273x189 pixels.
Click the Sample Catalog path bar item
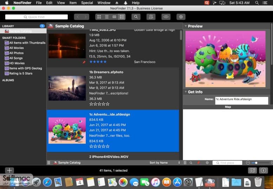click(67, 163)
